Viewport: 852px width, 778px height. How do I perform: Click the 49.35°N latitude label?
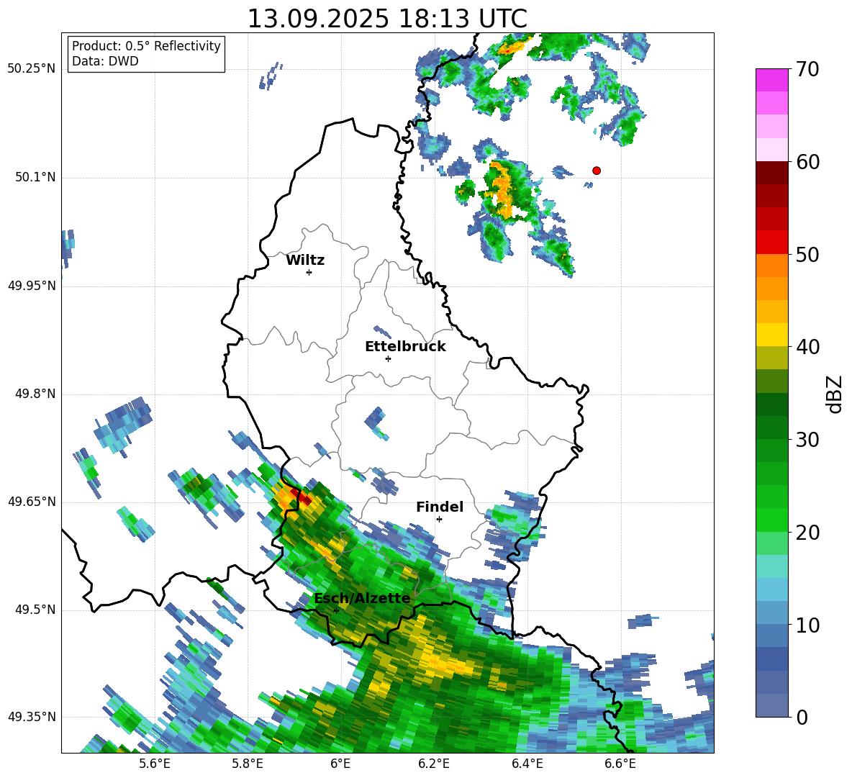32,717
